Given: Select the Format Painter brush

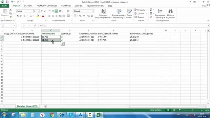Looking at the screenshot, I should pos(10,17).
